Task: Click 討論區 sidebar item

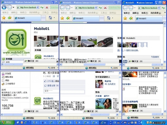Action: click(8, 73)
